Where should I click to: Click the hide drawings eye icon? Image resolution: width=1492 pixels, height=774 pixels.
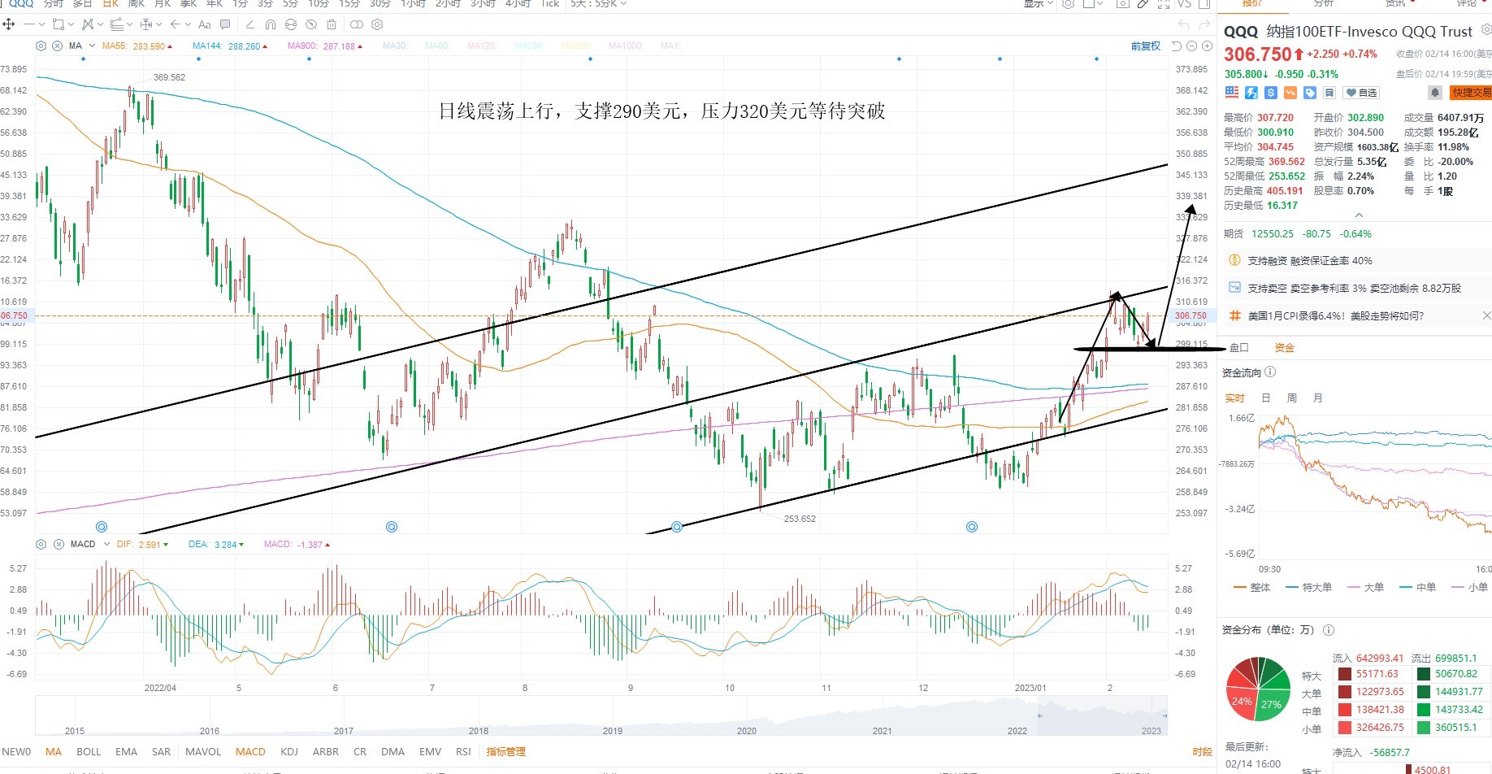click(x=312, y=24)
